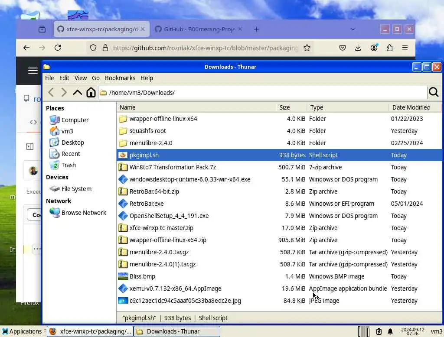The image size is (444, 337).
Task: Activate Firefox taskbar button
Action: 90,331
